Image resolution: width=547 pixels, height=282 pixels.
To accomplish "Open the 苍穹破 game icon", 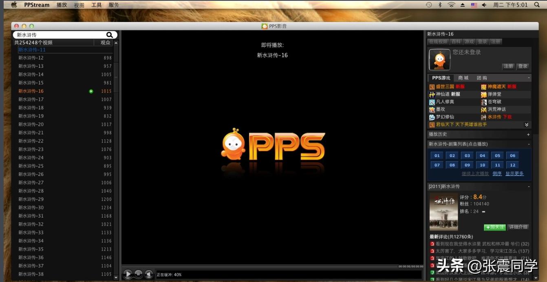I will coord(484,102).
